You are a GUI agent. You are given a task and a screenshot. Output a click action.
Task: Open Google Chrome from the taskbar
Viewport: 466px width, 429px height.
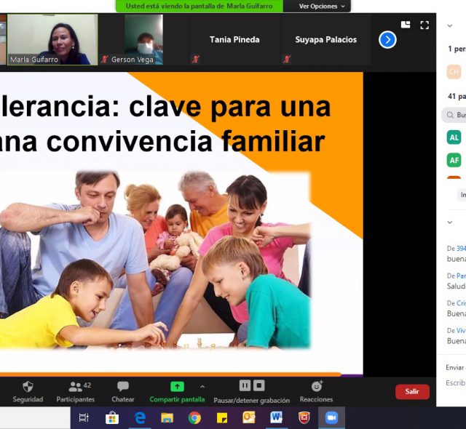(194, 417)
